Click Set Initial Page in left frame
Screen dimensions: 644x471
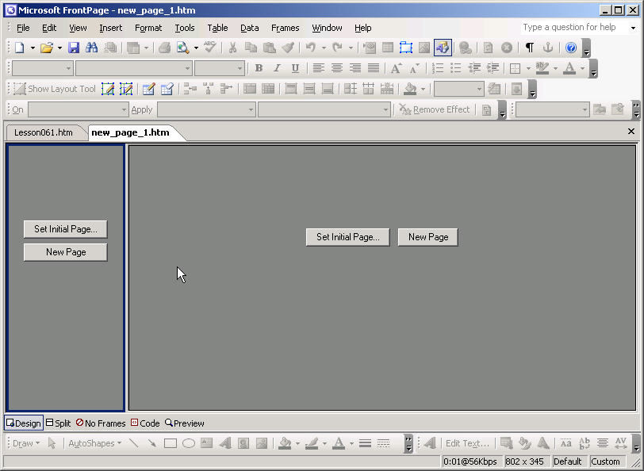click(66, 229)
